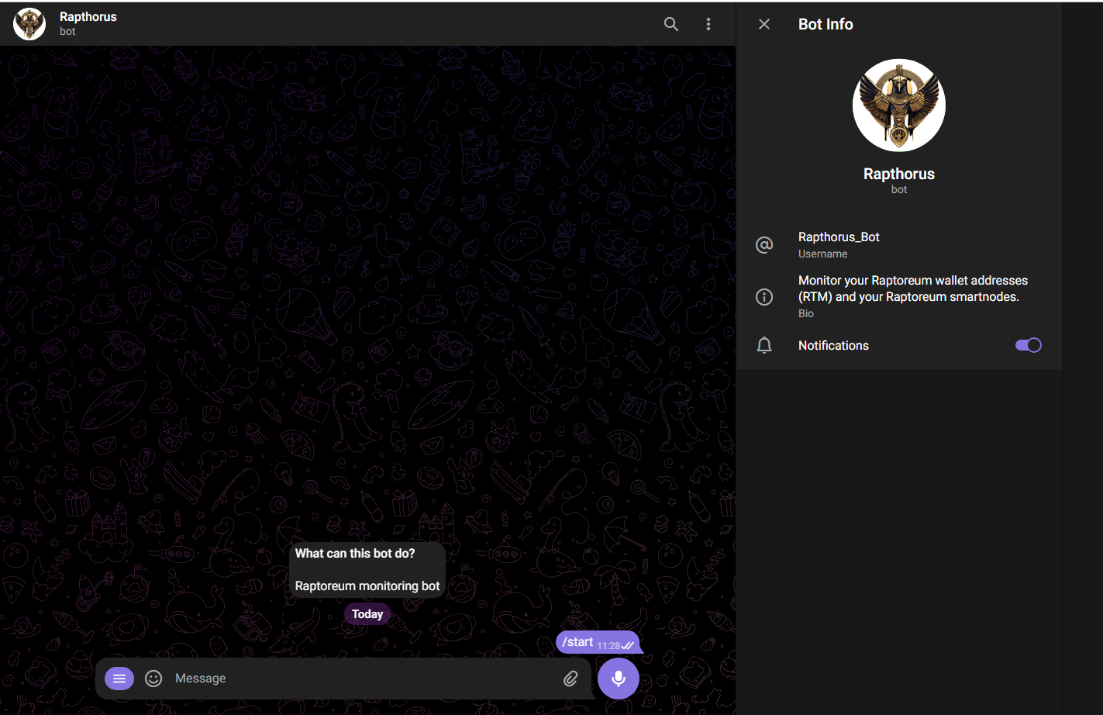Open the three-dot chat options menu
1103x715 pixels.
708,24
